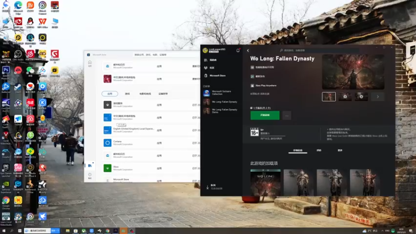The width and height of the screenshot is (416, 234).
Task: Launch Microsoft Edge desktop shortcut
Action: 18,7
